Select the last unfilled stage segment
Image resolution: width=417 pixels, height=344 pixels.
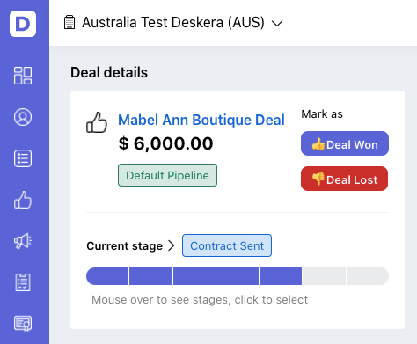[x=368, y=276]
